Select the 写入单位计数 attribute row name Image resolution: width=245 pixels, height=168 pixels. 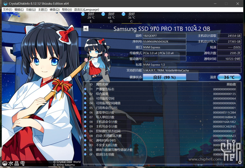coord(105,117)
